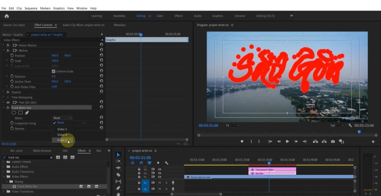Image resolution: width=381 pixels, height=196 pixels.
Task: Expand the Vector Motion effect
Action: [x=4, y=45]
